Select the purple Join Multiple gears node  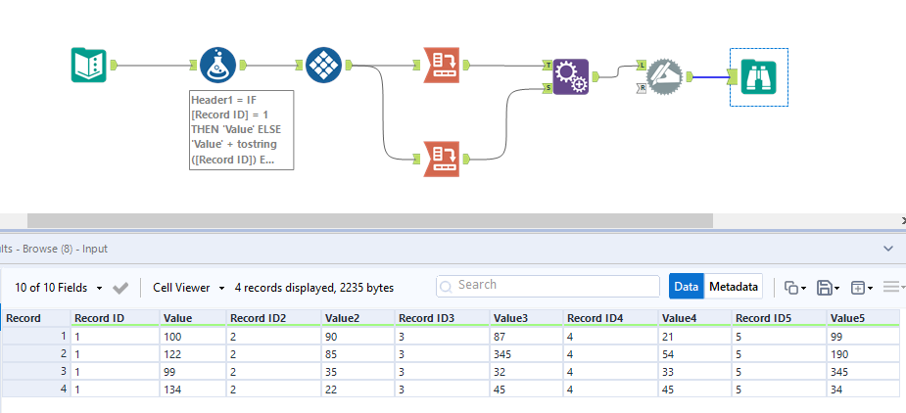pos(570,75)
